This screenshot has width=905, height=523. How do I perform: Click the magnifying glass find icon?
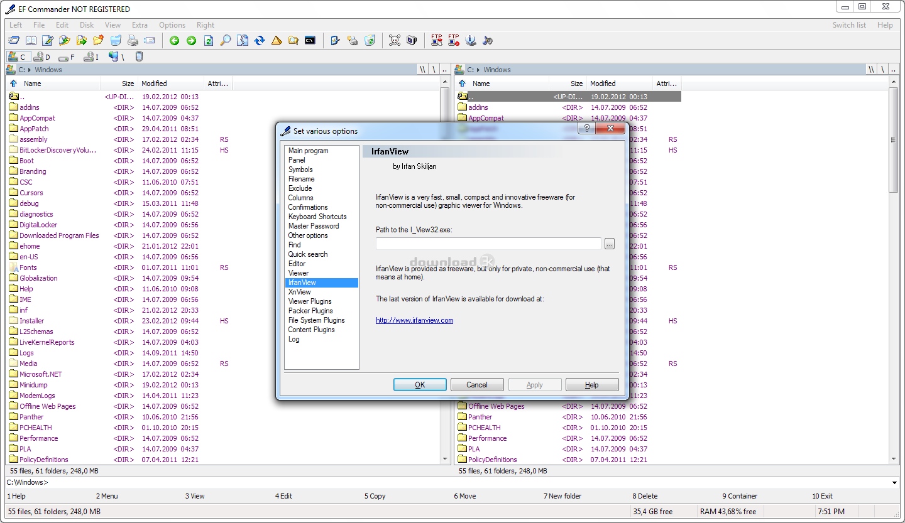tap(225, 41)
